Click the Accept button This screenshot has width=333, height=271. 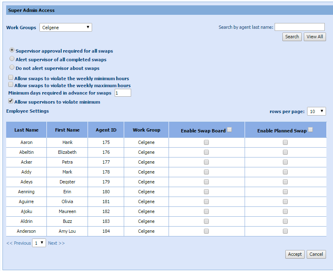click(x=295, y=254)
